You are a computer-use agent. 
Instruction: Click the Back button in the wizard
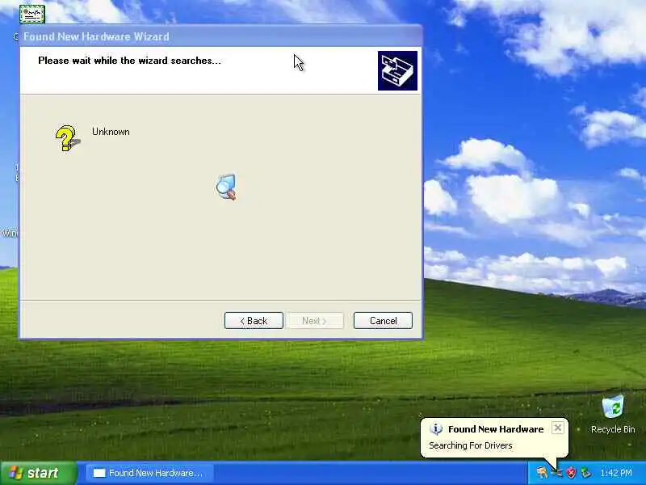(x=254, y=320)
